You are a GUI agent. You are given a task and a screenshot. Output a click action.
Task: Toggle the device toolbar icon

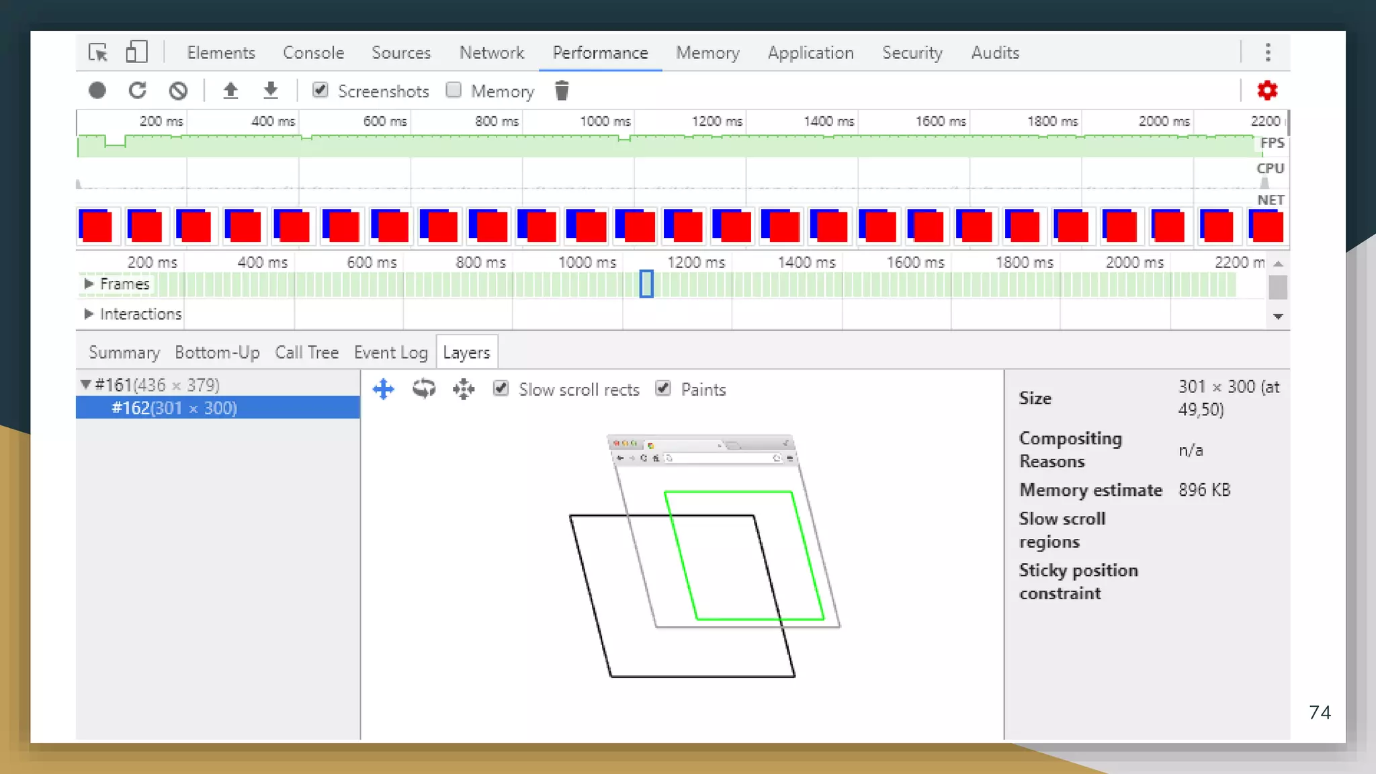tap(136, 52)
